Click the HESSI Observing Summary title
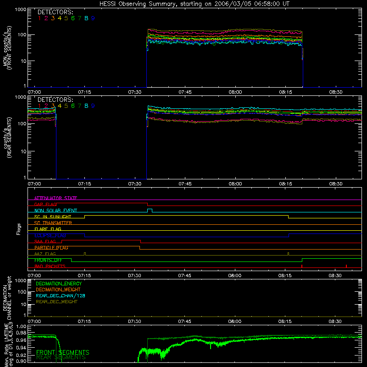Screen dimensions: 367x367 [x=195, y=4]
